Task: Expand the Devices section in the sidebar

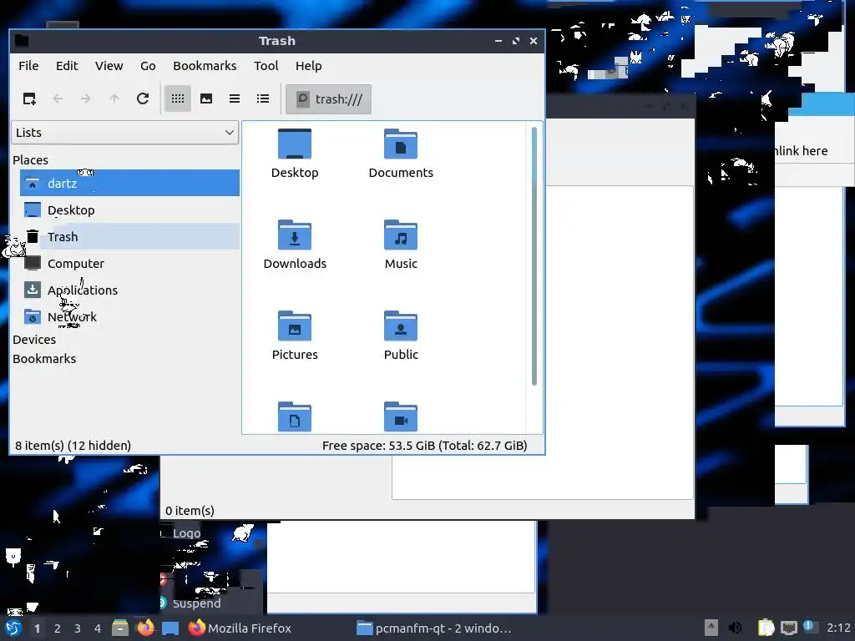Action: [x=34, y=340]
